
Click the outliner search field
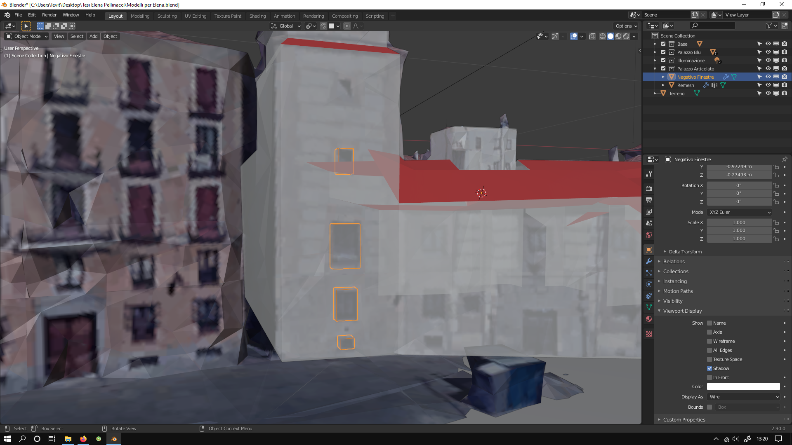point(713,26)
